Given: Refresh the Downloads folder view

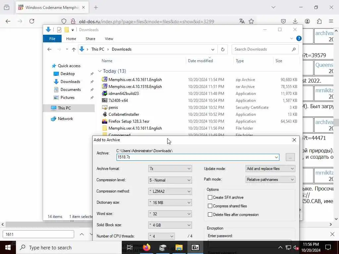Looking at the screenshot, I should pos(222,49).
